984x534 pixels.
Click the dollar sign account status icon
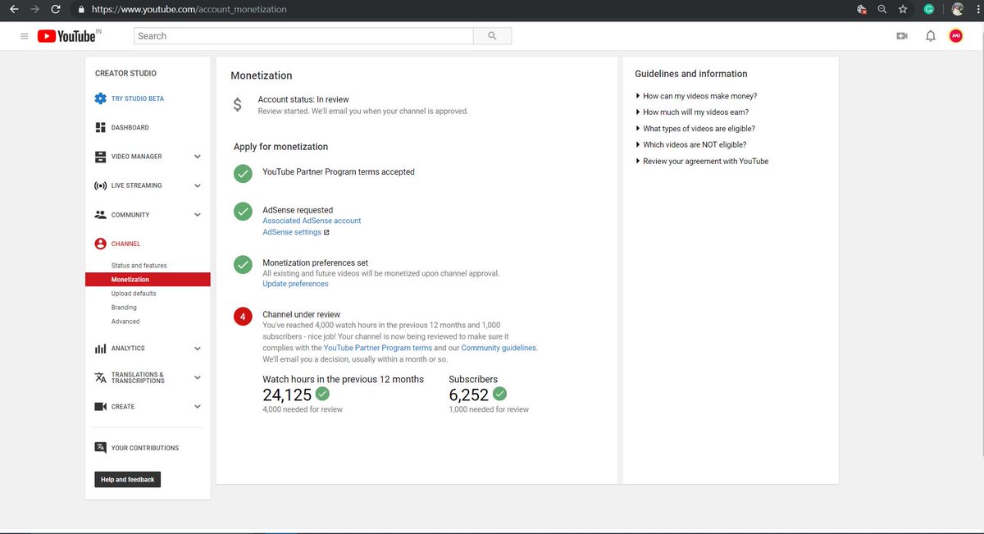(x=238, y=104)
